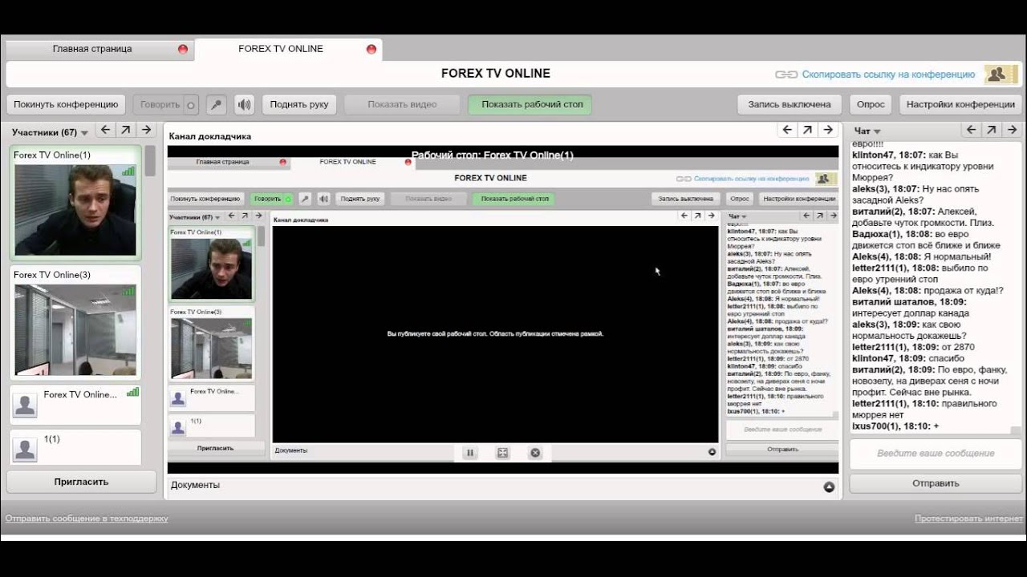
Task: Click the Канал докладчика panel title
Action: coord(209,136)
